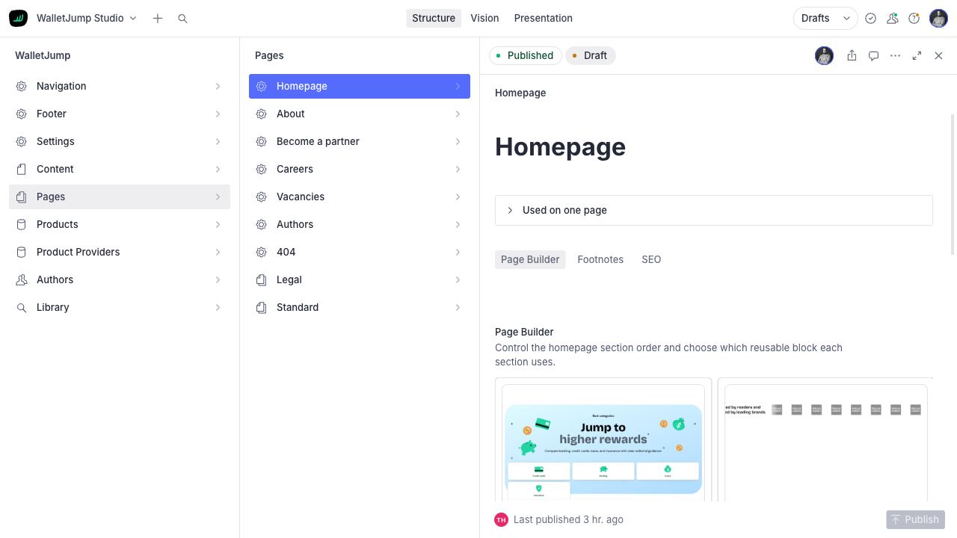Click the Last published 3 hr. ago status
The width and height of the screenshot is (957, 538).
tap(568, 519)
